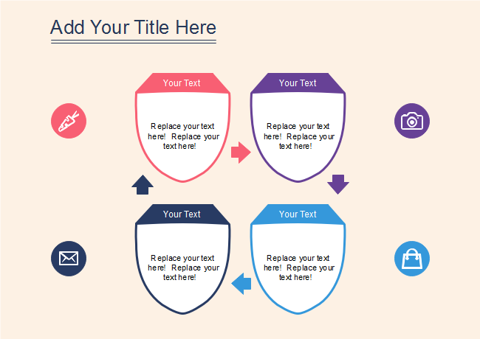Select the 'Add Your Title Here' heading

(133, 28)
